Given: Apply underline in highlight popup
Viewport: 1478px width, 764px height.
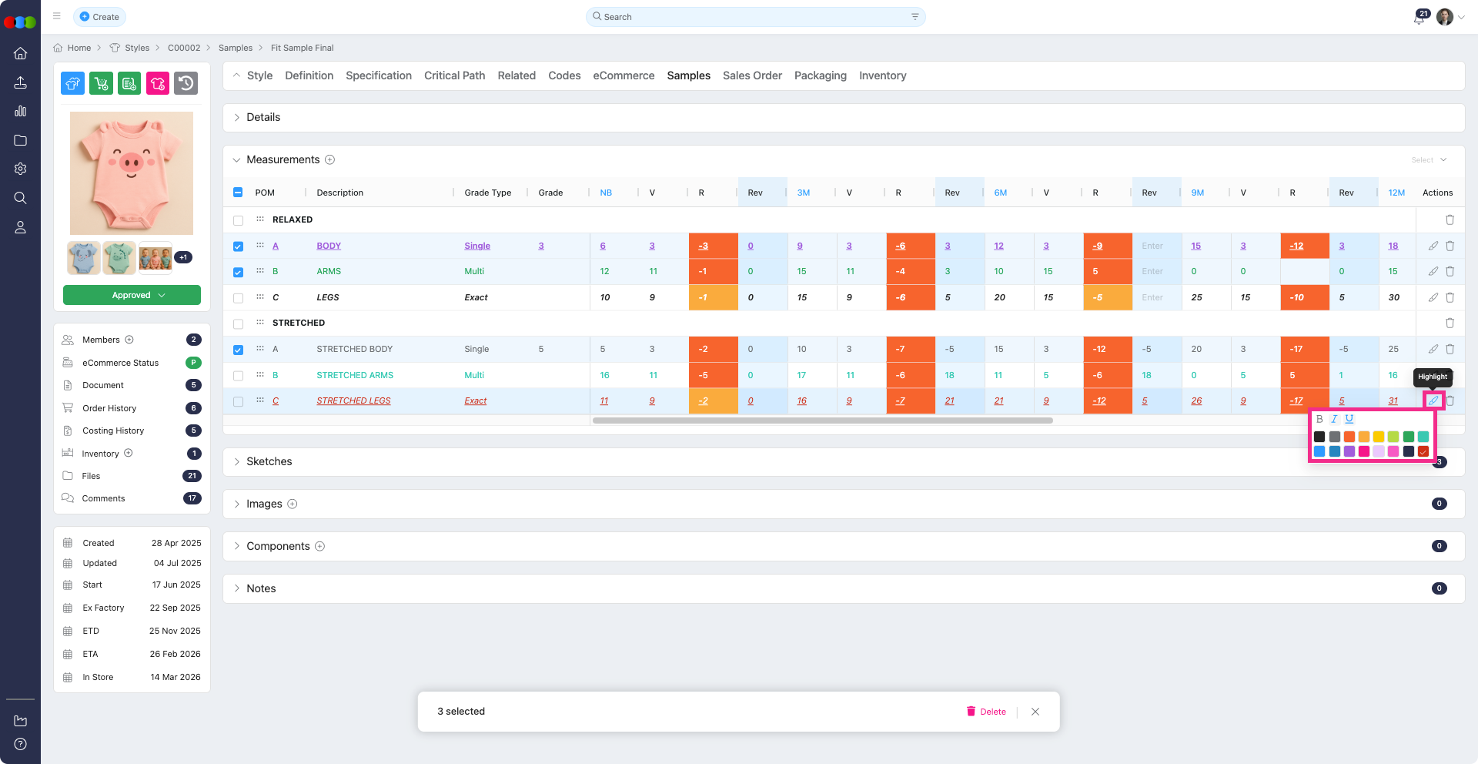Looking at the screenshot, I should 1349,419.
